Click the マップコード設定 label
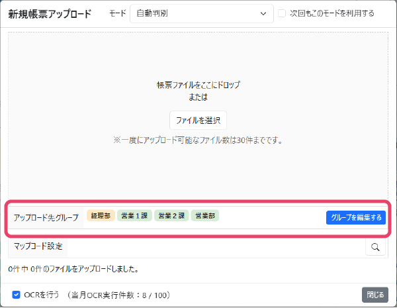 tap(38, 246)
